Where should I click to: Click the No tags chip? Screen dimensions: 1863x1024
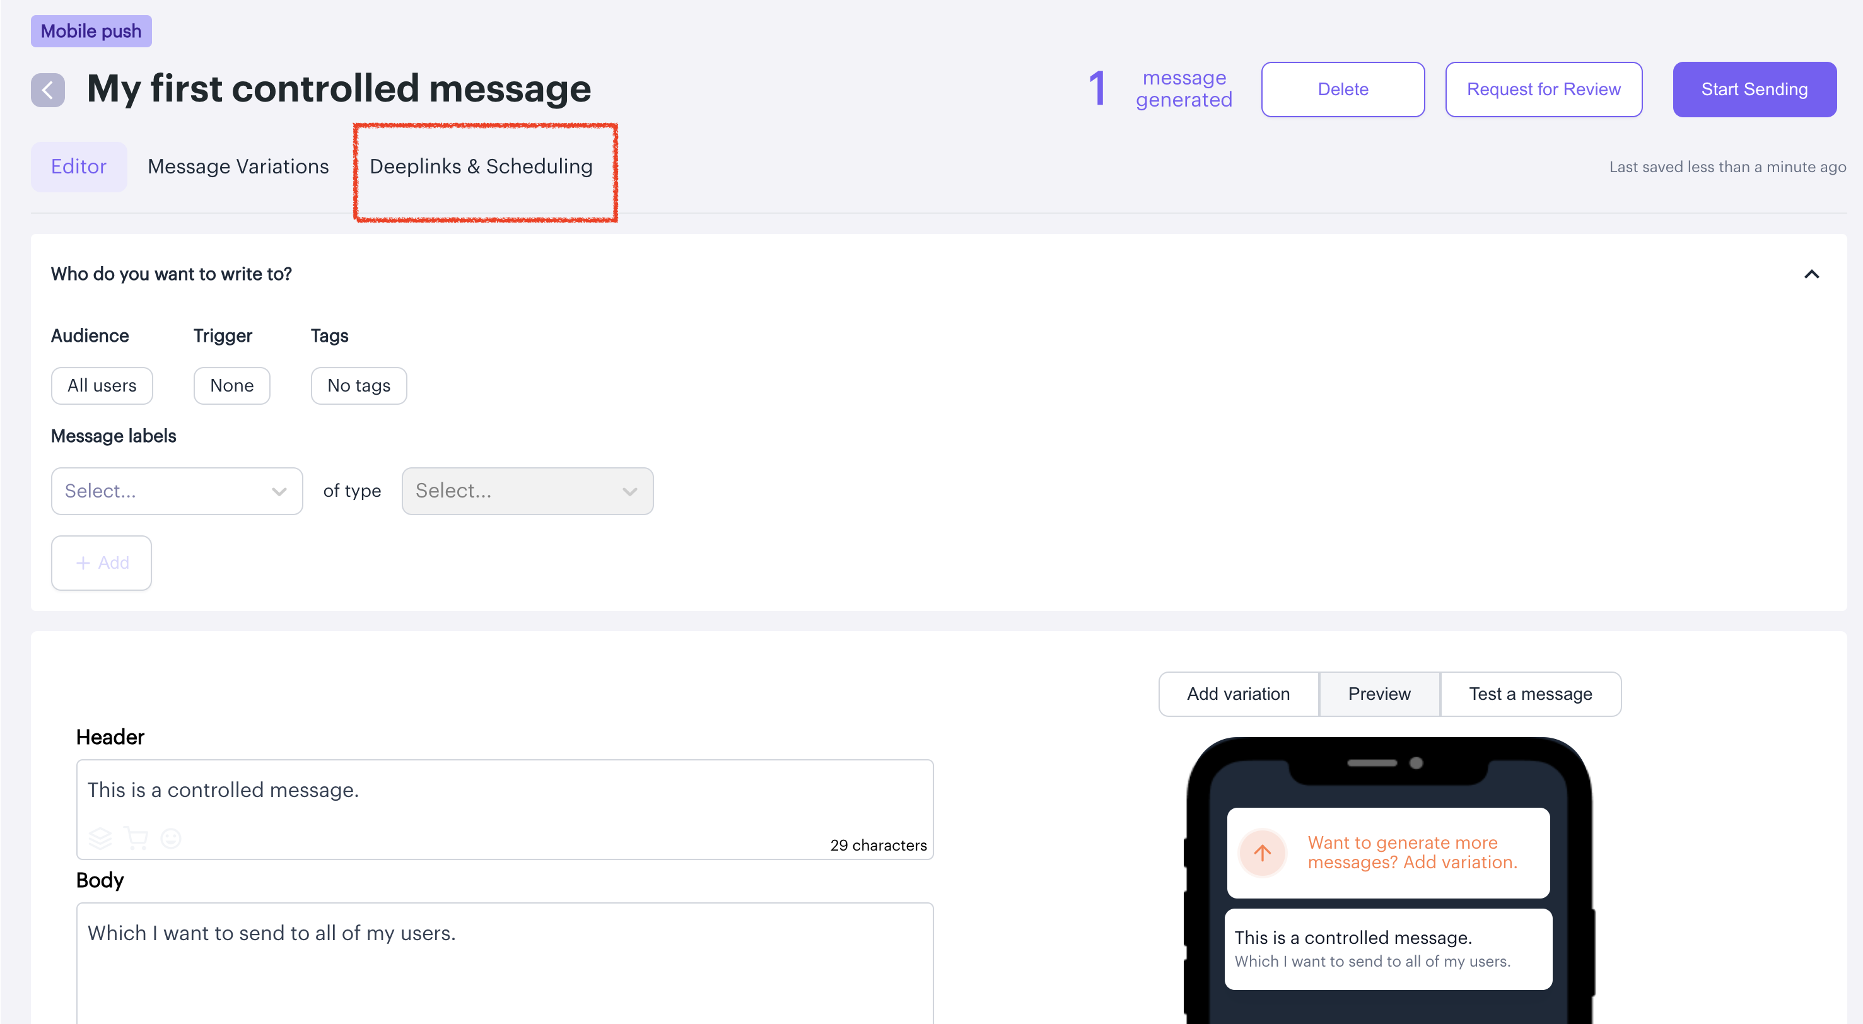click(x=359, y=385)
